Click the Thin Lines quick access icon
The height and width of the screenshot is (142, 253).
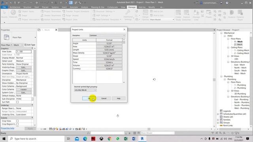tap(71, 3)
